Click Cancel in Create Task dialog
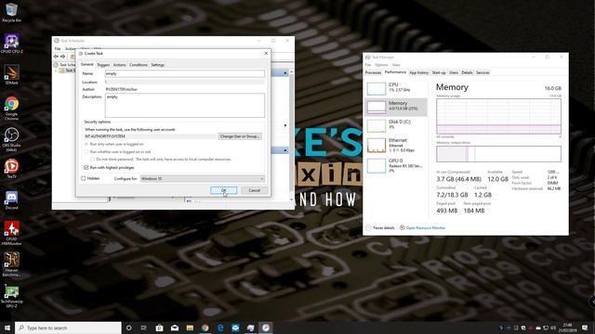This screenshot has width=595, height=334. pos(254,190)
